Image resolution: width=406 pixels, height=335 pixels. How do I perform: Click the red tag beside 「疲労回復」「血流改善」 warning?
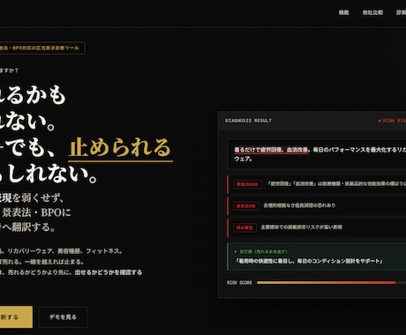tap(247, 184)
